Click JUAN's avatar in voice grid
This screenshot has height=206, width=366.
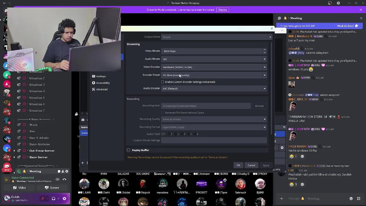coord(84,184)
